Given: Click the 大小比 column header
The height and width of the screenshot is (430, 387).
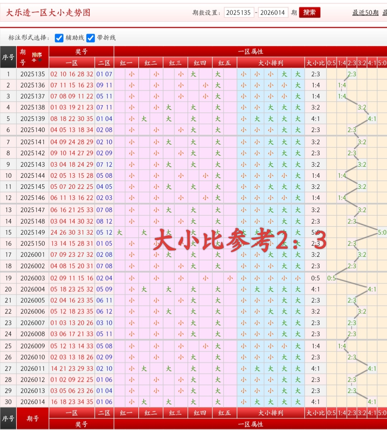Looking at the screenshot, I should tap(315, 62).
